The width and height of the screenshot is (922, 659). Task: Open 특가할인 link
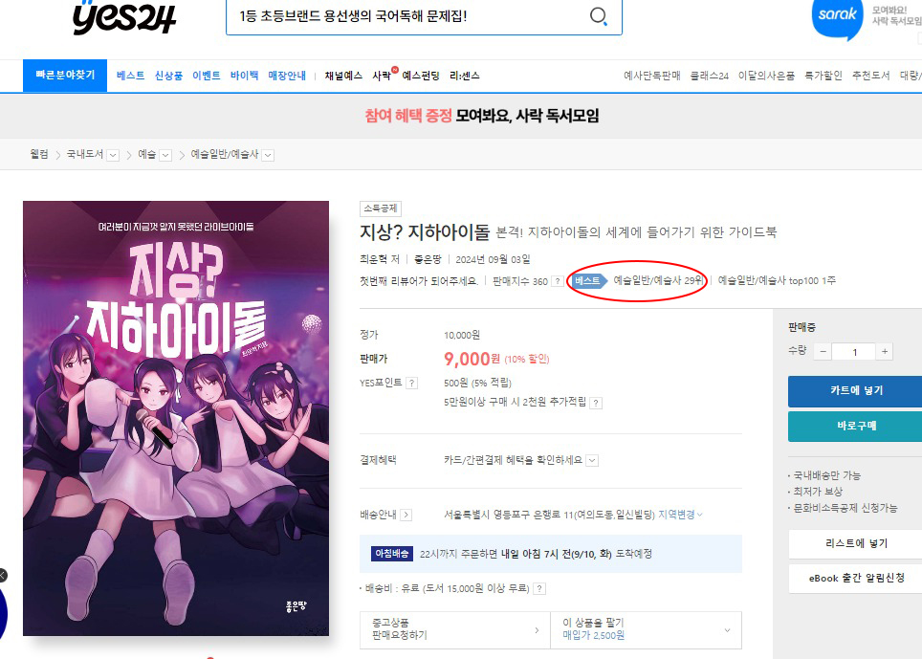coord(823,76)
